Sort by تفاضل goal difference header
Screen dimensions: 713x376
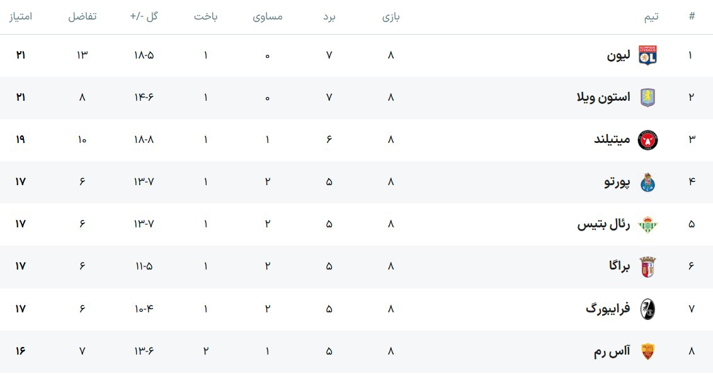pos(82,17)
